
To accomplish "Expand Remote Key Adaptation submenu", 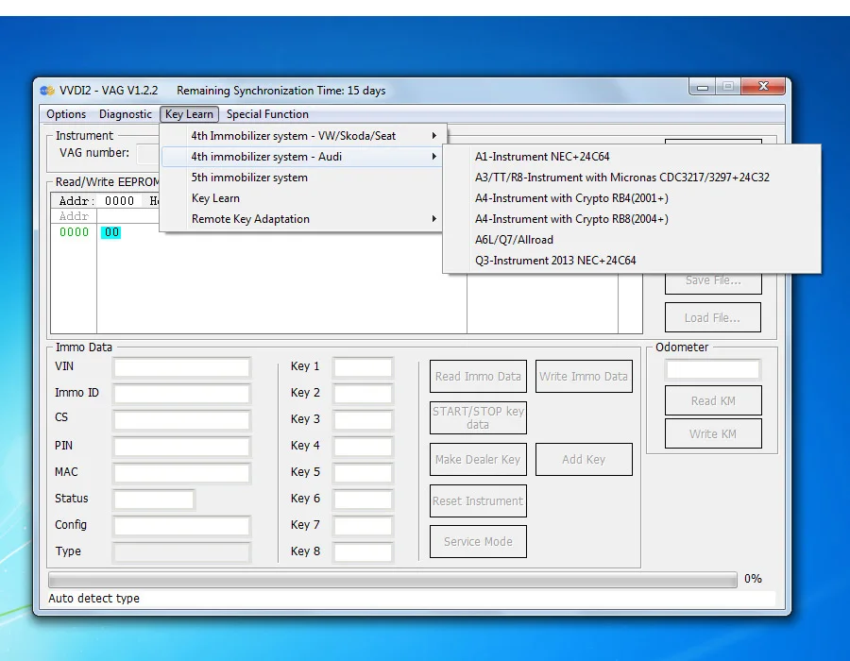I will (302, 219).
